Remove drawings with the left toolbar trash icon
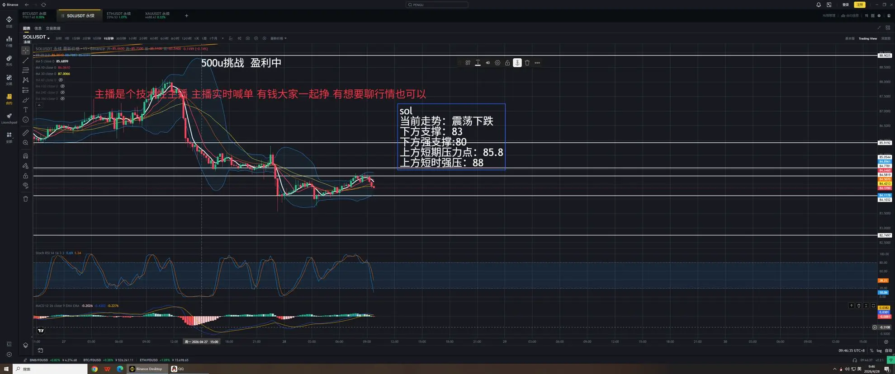Screen dimensions: 895x374 point(26,199)
